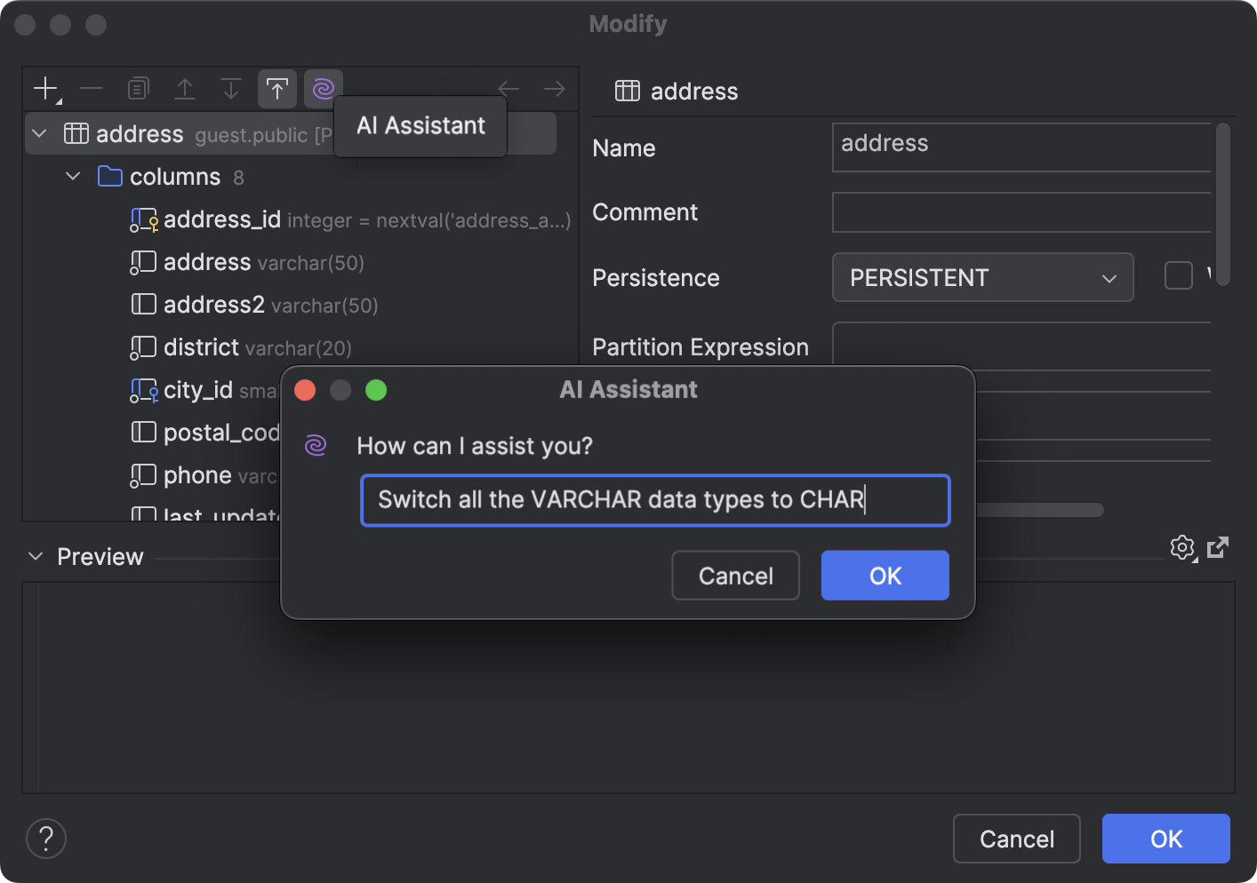Click the Move Down arrow icon
The width and height of the screenshot is (1257, 883).
230,88
